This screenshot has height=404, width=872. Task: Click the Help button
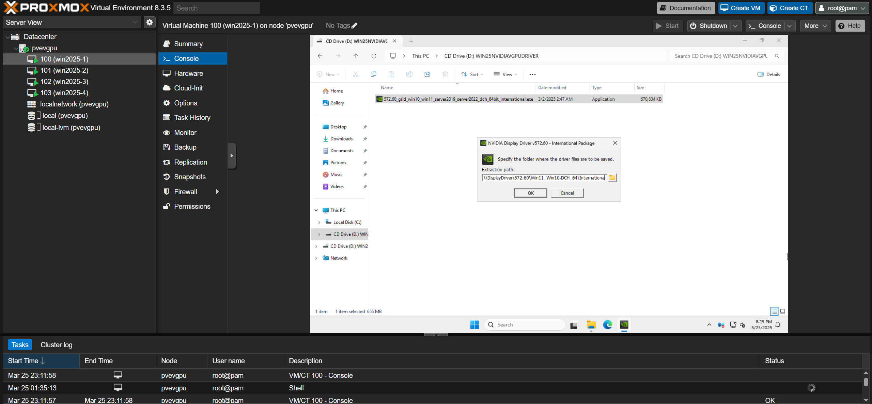[850, 26]
